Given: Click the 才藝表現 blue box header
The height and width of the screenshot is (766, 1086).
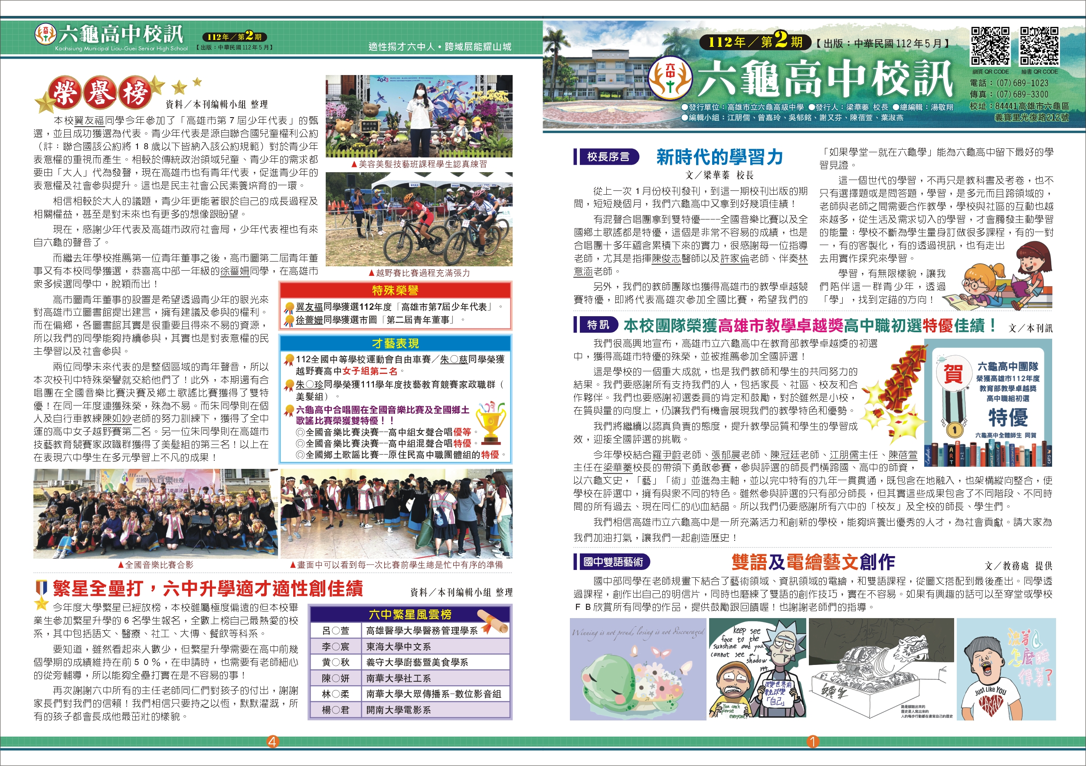Looking at the screenshot, I should [x=395, y=343].
